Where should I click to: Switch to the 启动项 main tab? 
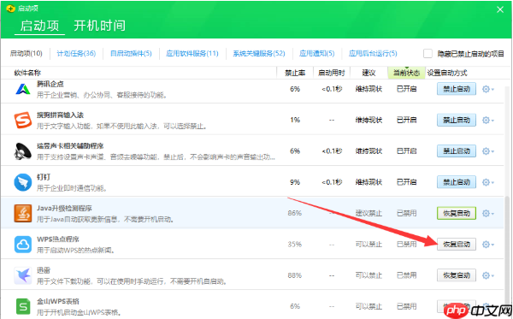(x=39, y=26)
